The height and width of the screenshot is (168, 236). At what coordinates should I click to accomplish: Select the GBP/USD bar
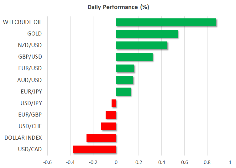[x=134, y=57]
